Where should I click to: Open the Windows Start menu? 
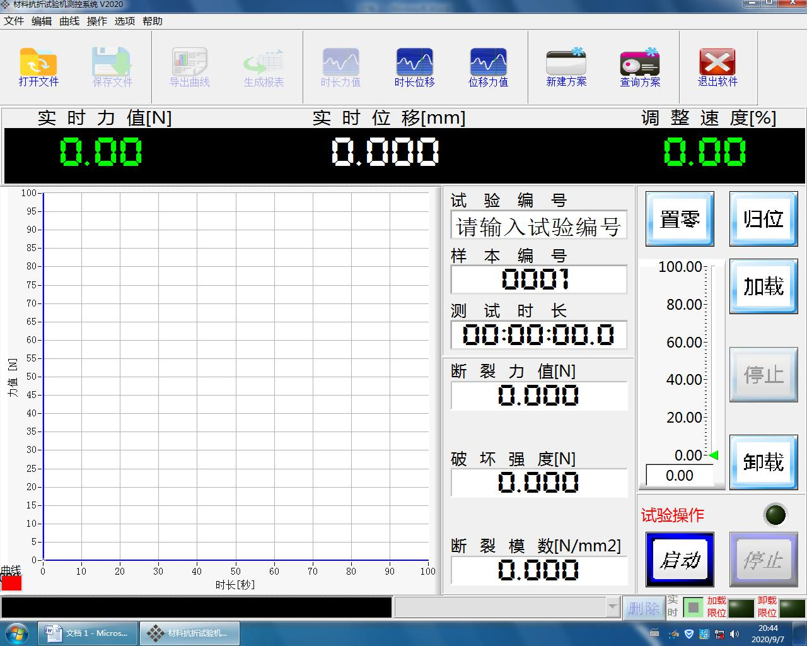[x=16, y=633]
